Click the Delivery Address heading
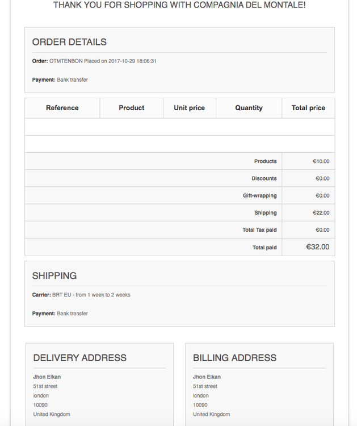Image resolution: width=357 pixels, height=426 pixels. click(x=80, y=358)
